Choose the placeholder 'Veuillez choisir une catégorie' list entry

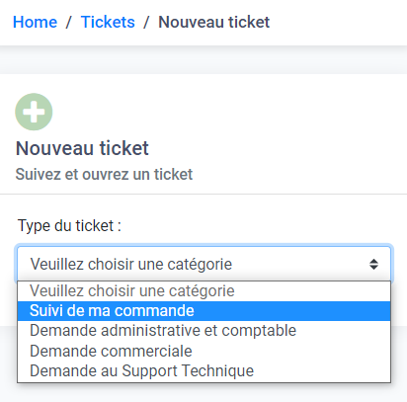[x=203, y=291]
